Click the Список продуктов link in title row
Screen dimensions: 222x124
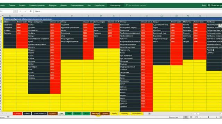click(12, 19)
